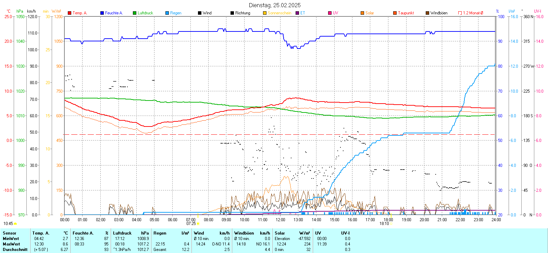Toggle the empty 1.2 Monat-Ø legend box
548x253 pixels.
click(x=460, y=13)
